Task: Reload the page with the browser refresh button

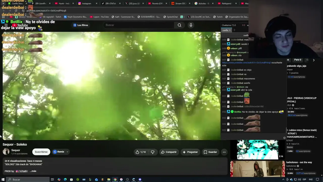Action: click(16, 11)
